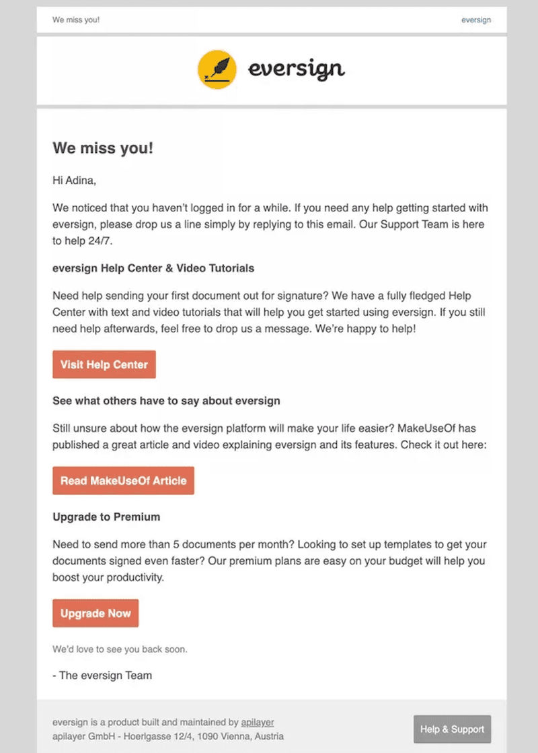Select the 'See what others have to say' heading
The height and width of the screenshot is (753, 538).
click(x=165, y=400)
